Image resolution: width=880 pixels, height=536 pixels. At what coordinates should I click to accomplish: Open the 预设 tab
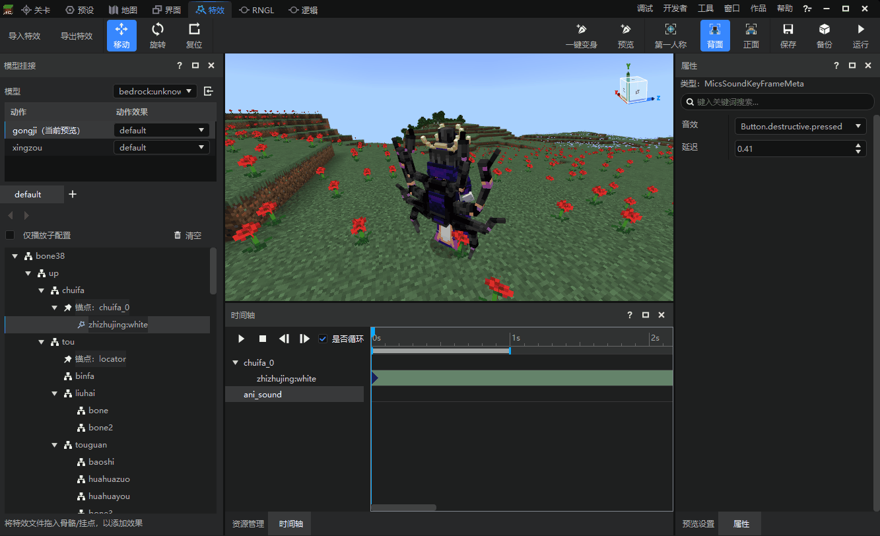[x=80, y=9]
